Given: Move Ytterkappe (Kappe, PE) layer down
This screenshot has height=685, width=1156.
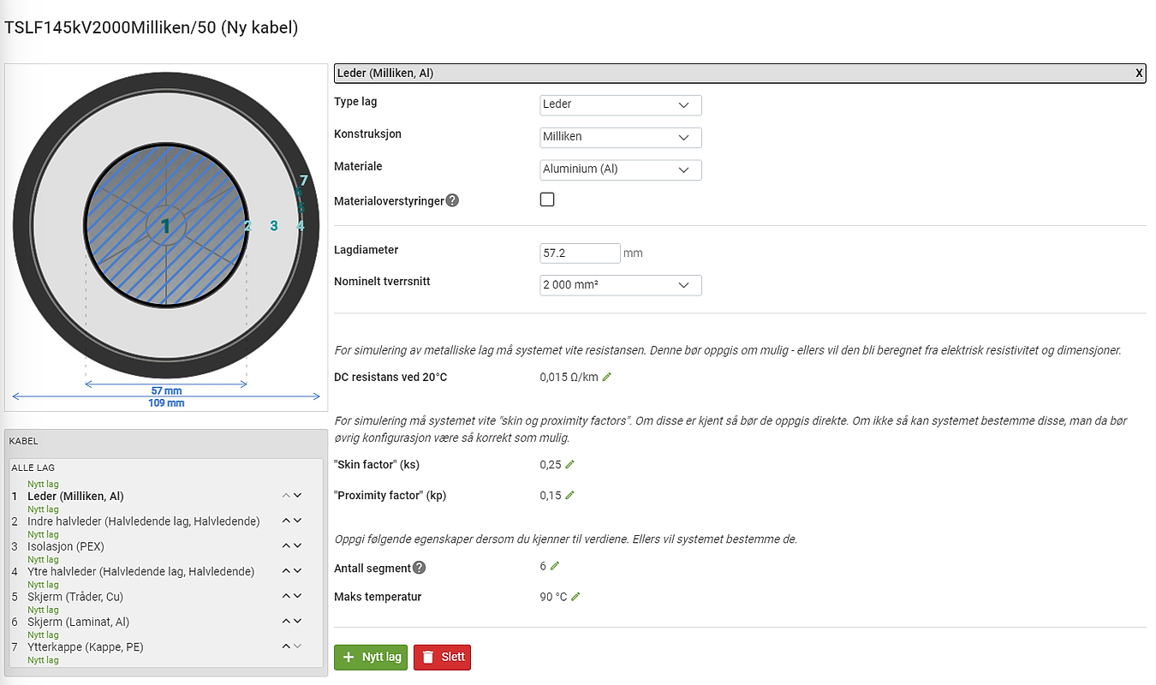Looking at the screenshot, I should pos(298,646).
